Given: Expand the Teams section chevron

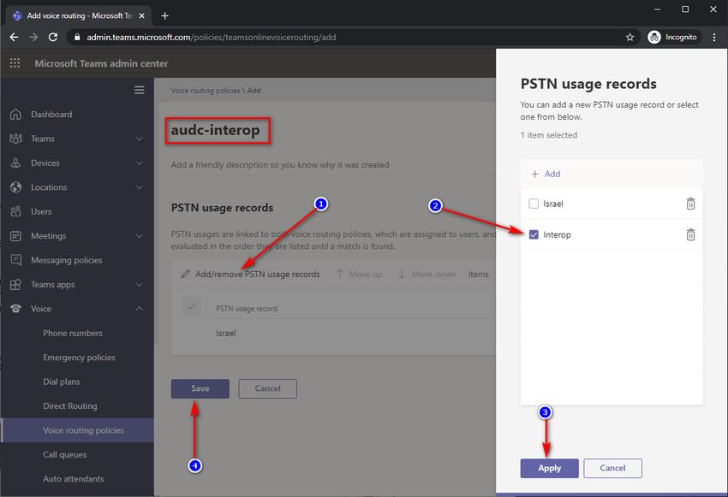Looking at the screenshot, I should coord(140,139).
